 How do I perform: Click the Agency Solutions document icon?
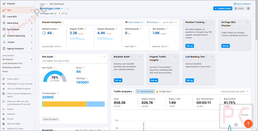tap(4, 48)
